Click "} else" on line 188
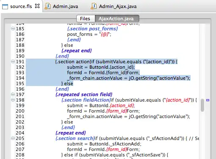This screenshot has height=159, width=216. pyautogui.click(x=67, y=45)
